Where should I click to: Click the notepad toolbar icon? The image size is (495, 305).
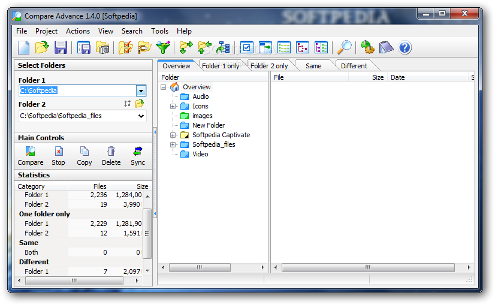click(x=386, y=48)
